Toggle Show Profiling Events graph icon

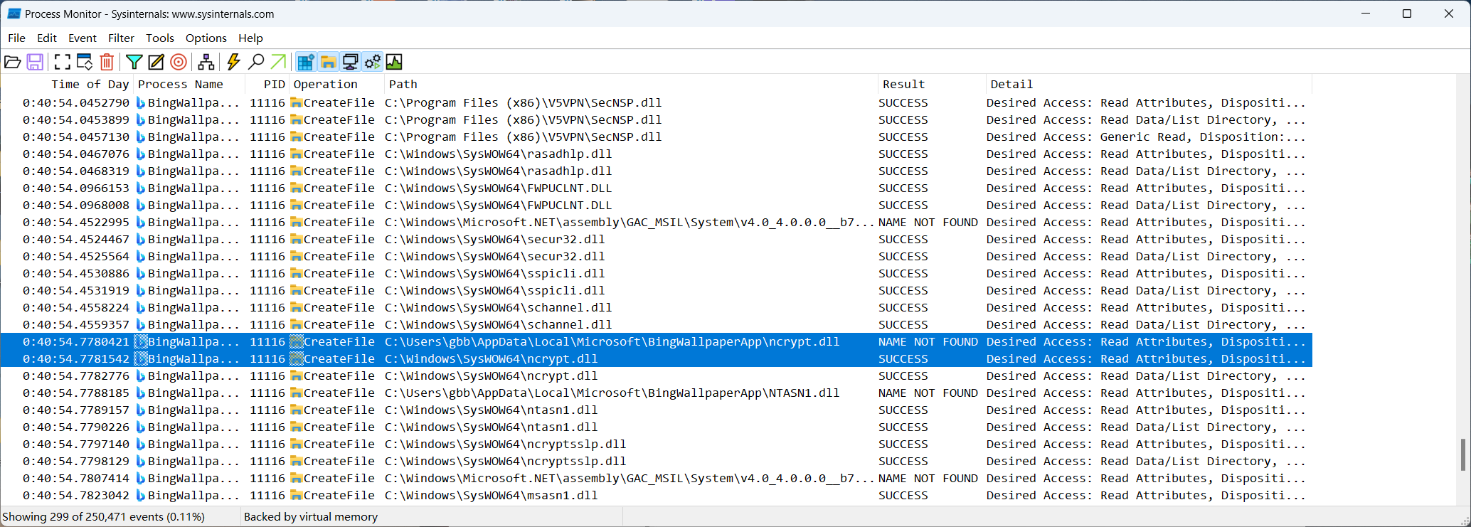pos(394,62)
